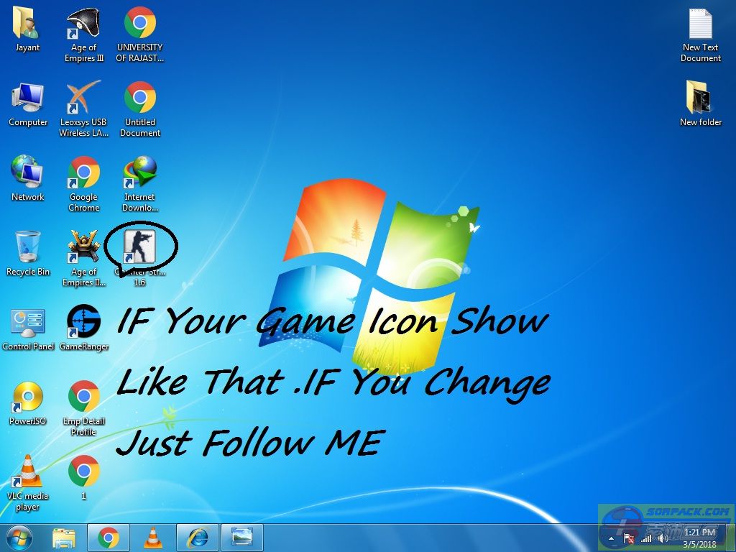Select the Emp Detail Profile Chrome shortcut
This screenshot has height=552, width=736.
[x=84, y=397]
